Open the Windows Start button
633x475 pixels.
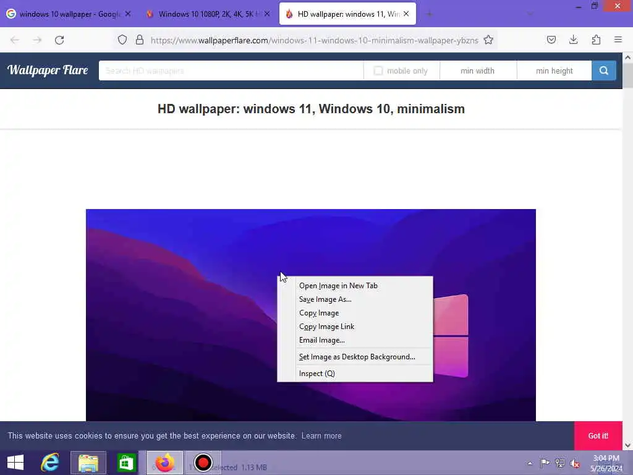click(x=15, y=463)
